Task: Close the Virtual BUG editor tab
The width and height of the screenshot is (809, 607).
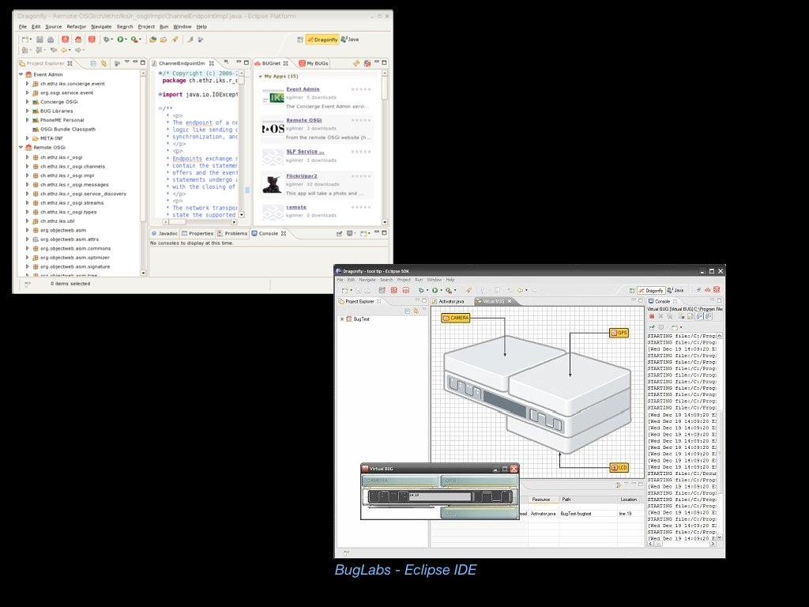Action: pyautogui.click(x=510, y=301)
